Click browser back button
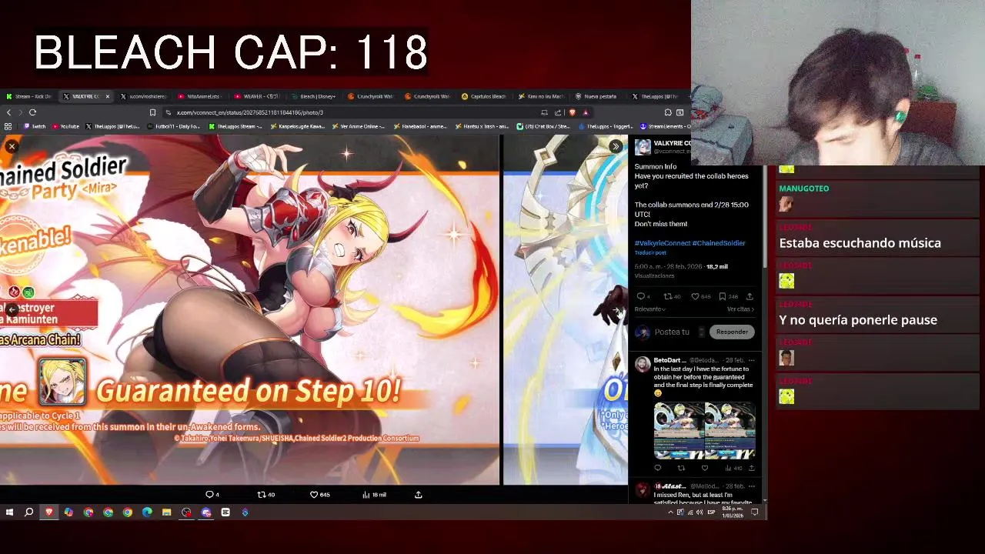Image resolution: width=985 pixels, height=554 pixels. tap(8, 112)
